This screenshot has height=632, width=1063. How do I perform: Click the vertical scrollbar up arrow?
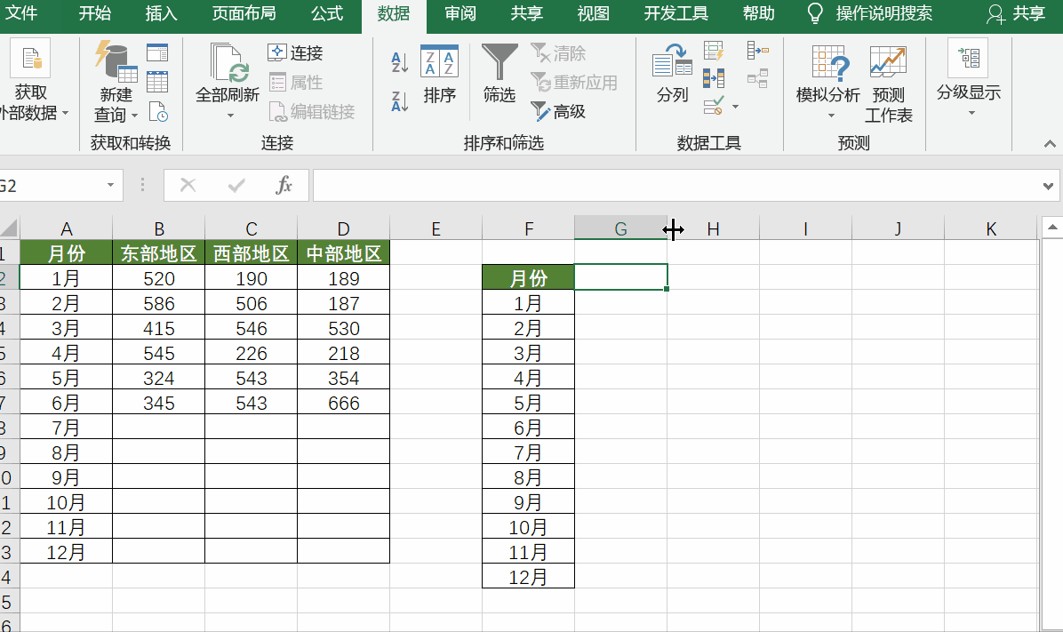pos(1051,228)
